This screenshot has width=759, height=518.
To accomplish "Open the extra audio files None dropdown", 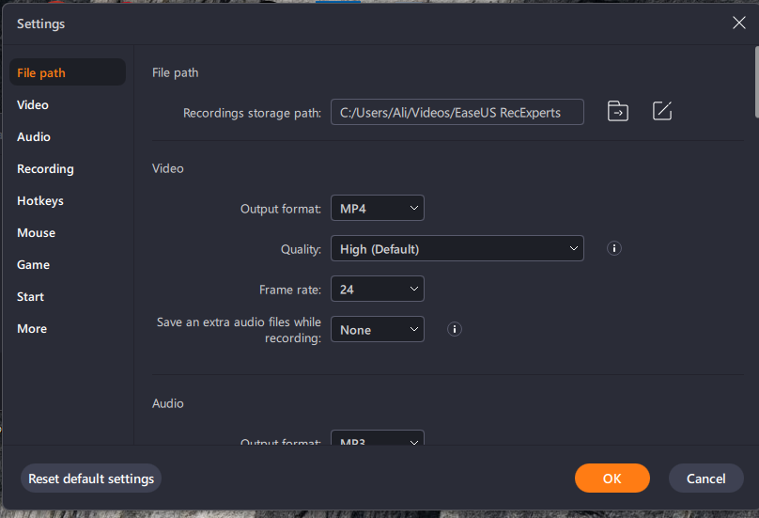I will coord(377,330).
